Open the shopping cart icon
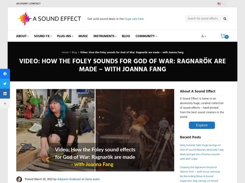Image resolution: width=245 pixels, height=183 pixels. coord(225,36)
